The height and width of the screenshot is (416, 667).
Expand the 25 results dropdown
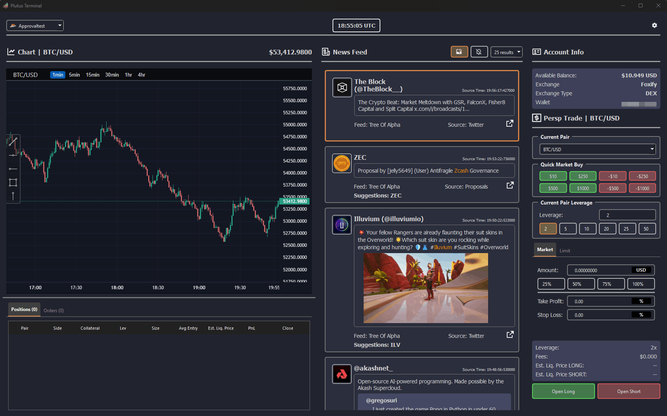[506, 52]
